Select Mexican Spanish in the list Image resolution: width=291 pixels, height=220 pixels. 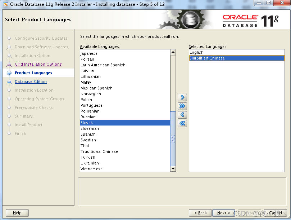coord(125,88)
